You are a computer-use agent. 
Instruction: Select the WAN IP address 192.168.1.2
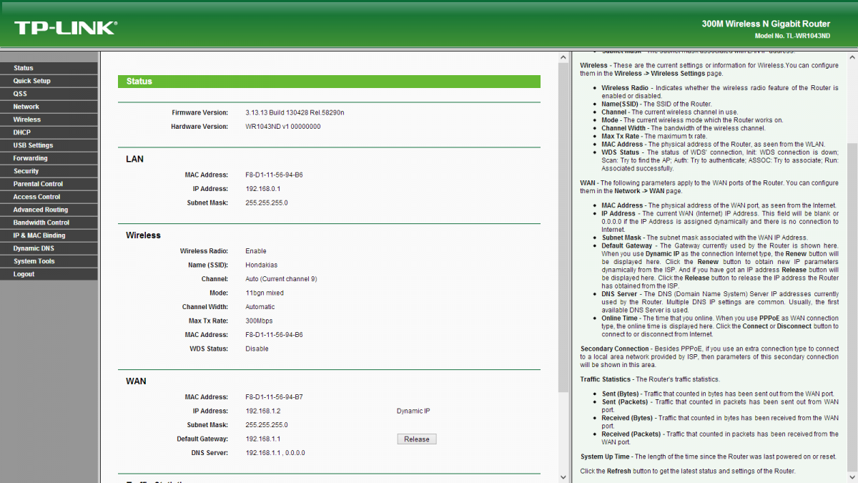263,411
